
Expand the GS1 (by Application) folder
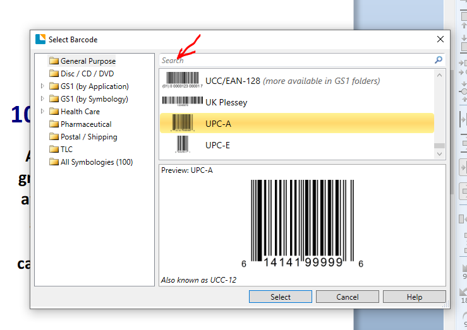click(42, 86)
